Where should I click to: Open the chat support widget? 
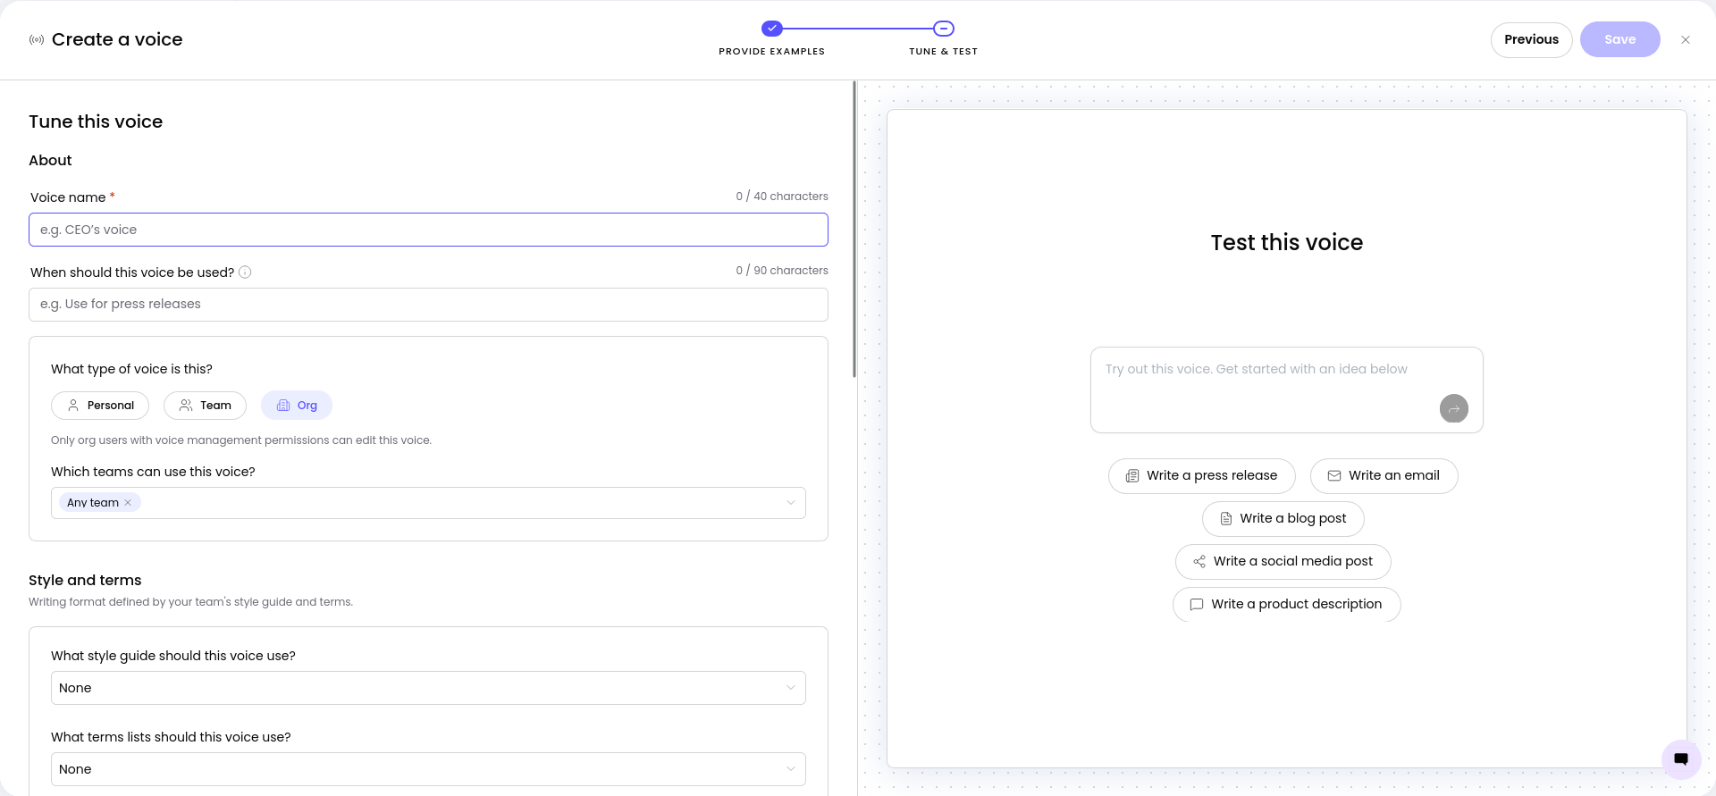(1681, 758)
